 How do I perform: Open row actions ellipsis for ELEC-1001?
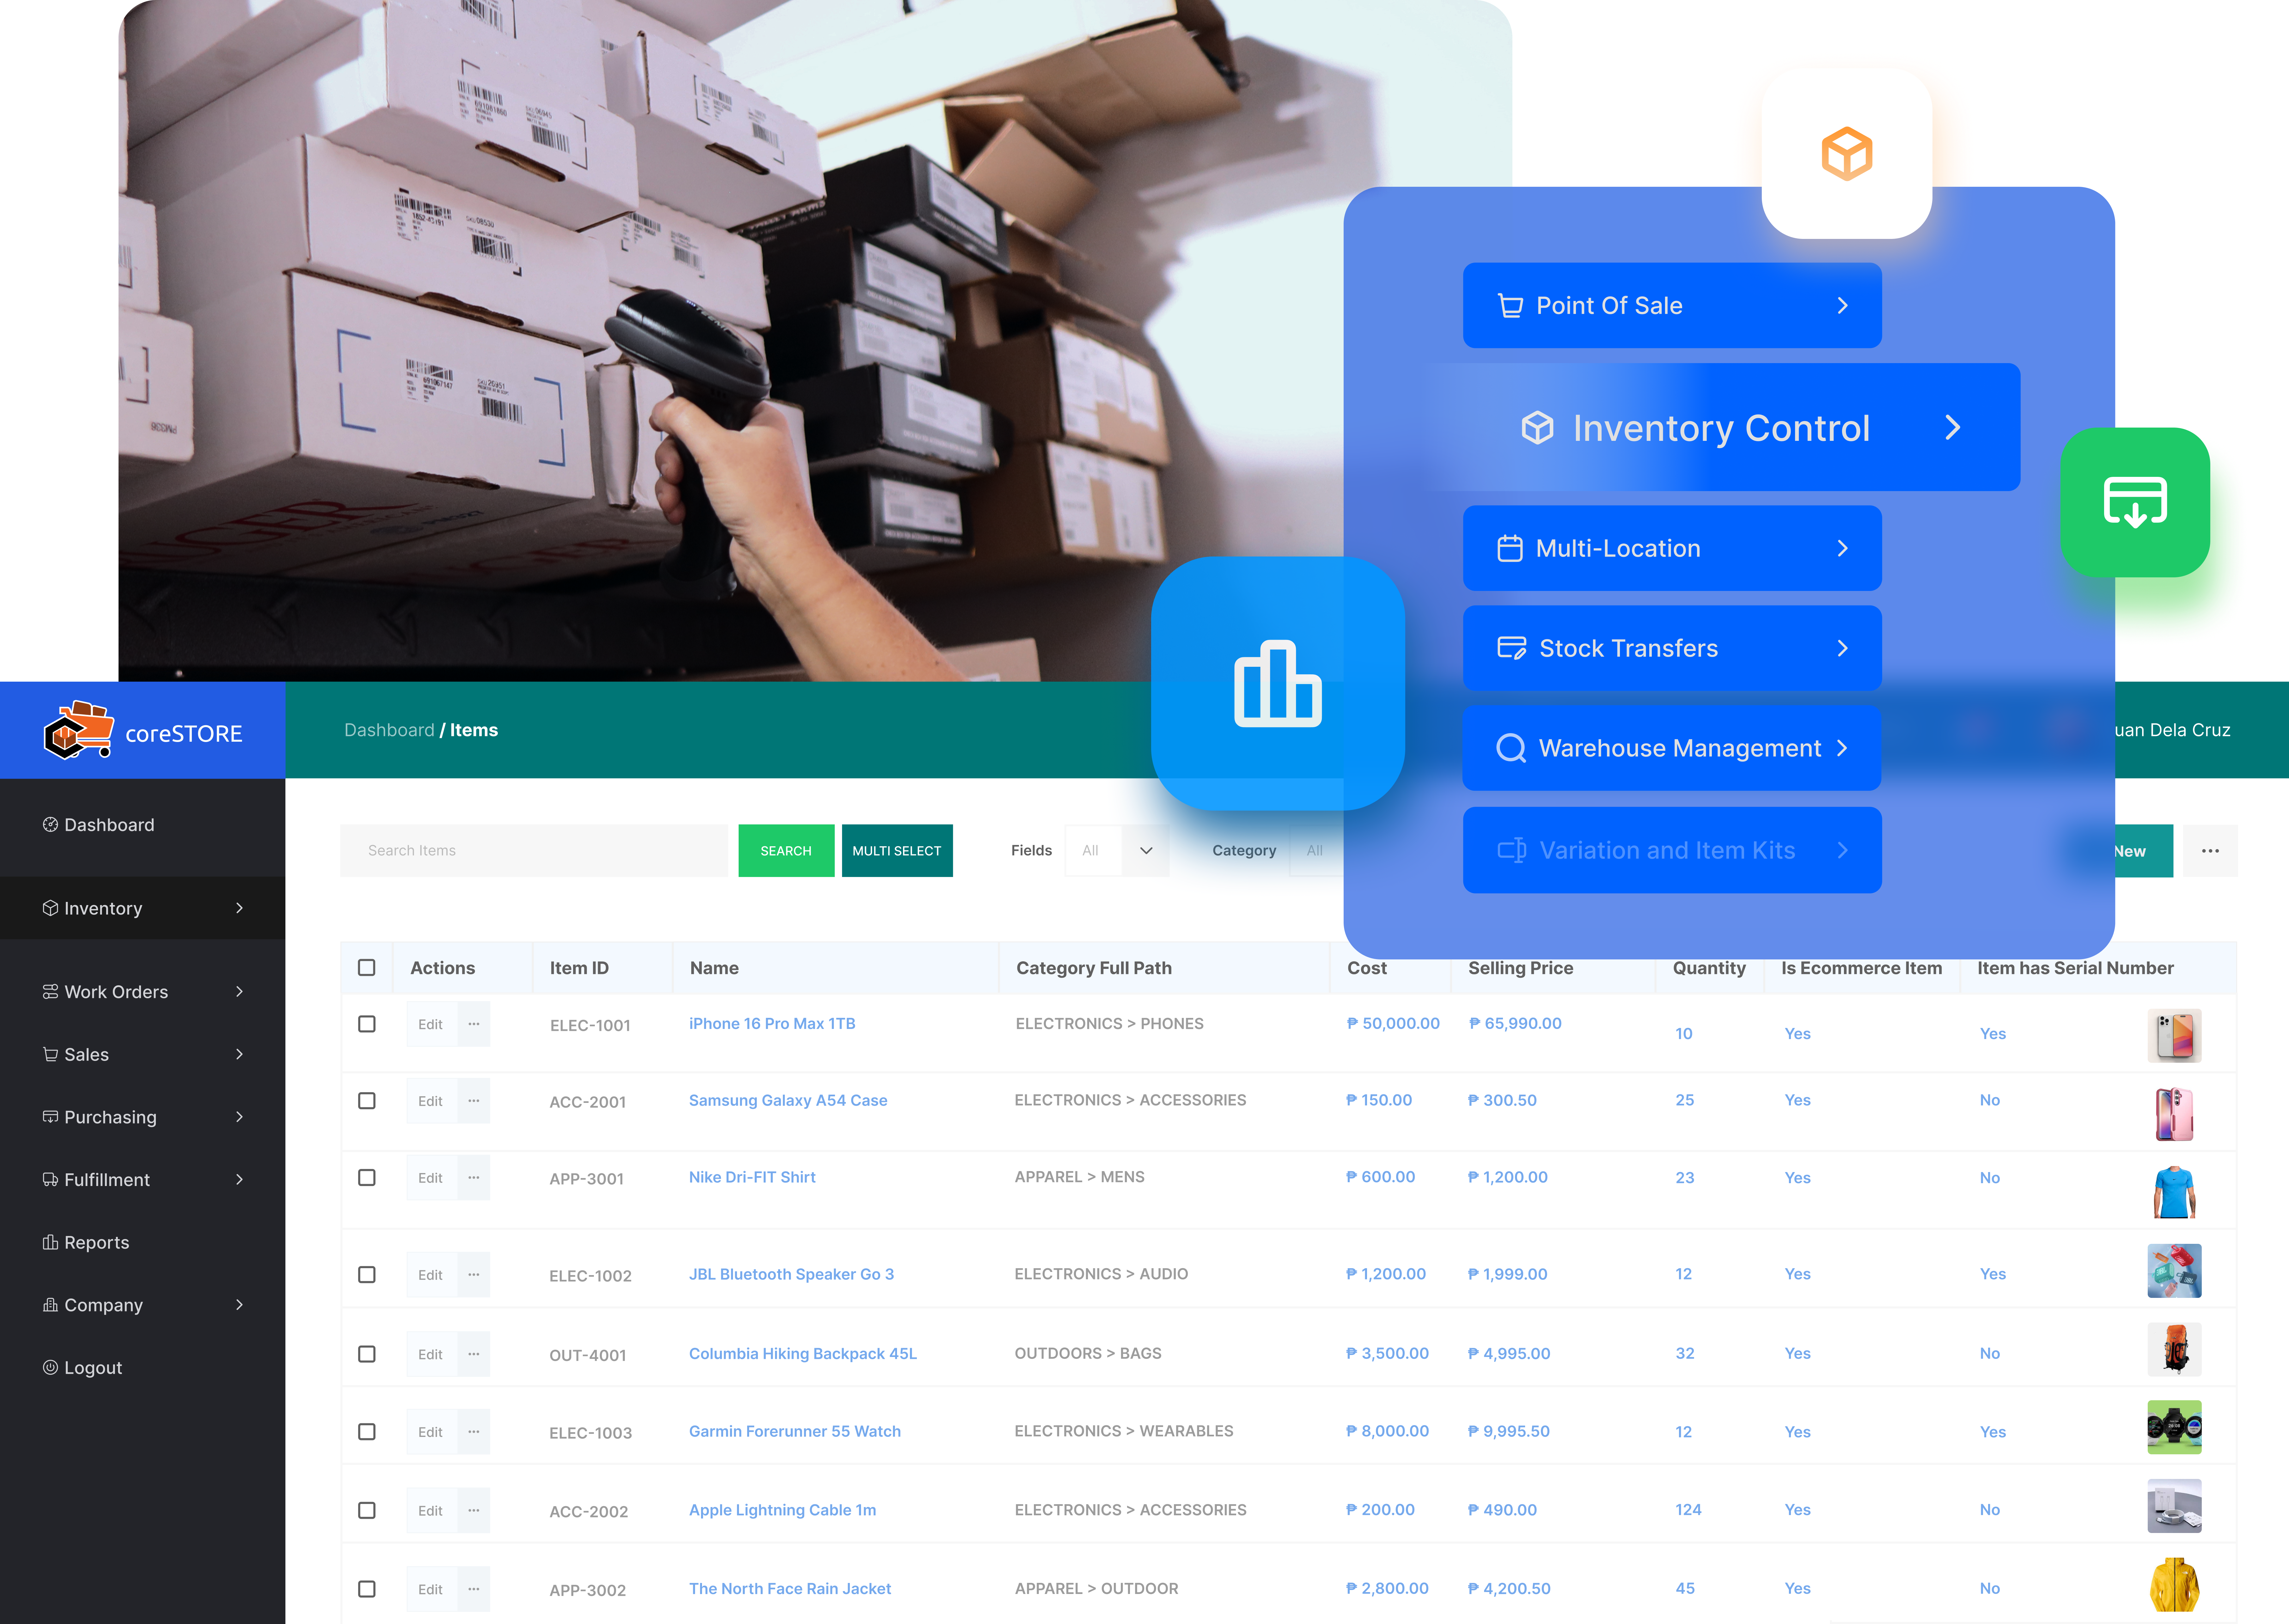click(x=474, y=1024)
